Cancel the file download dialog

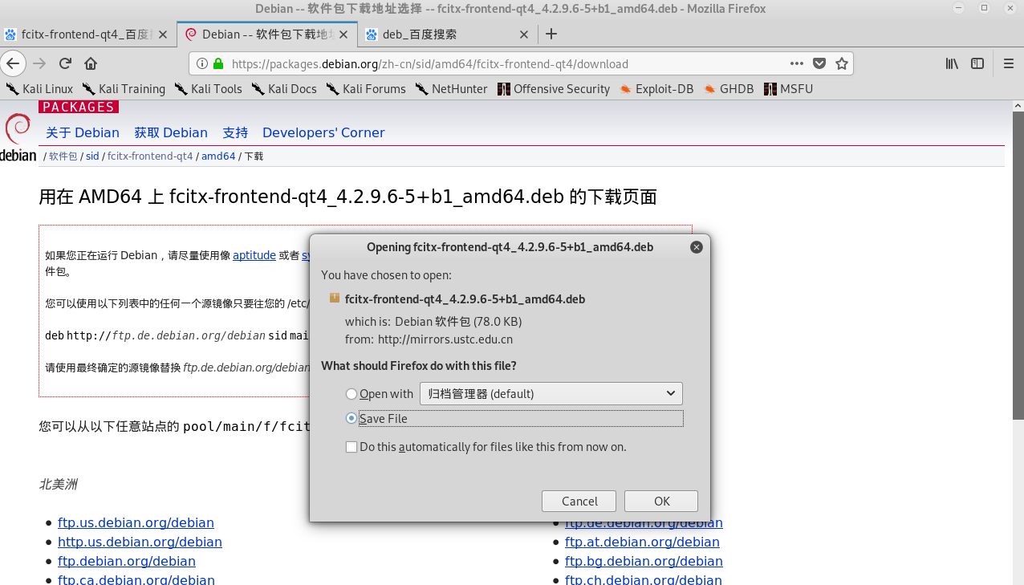(579, 501)
